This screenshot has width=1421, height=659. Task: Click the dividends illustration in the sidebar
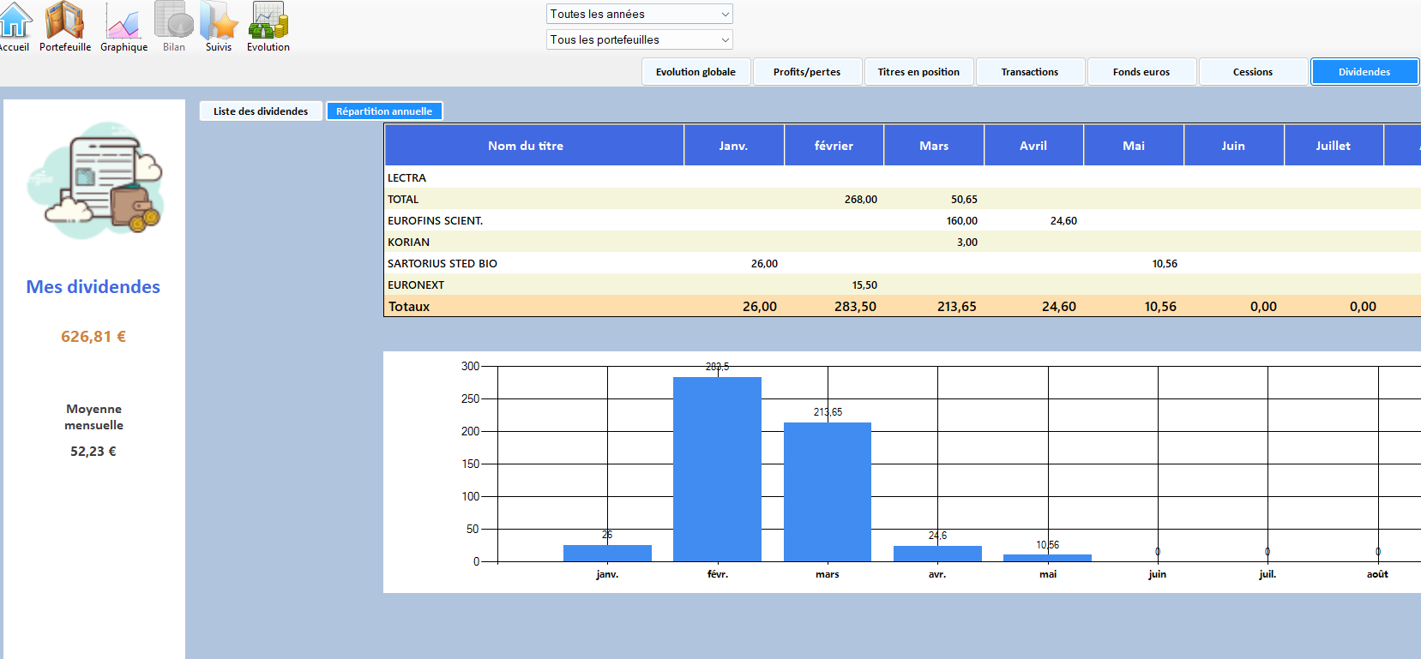point(94,180)
